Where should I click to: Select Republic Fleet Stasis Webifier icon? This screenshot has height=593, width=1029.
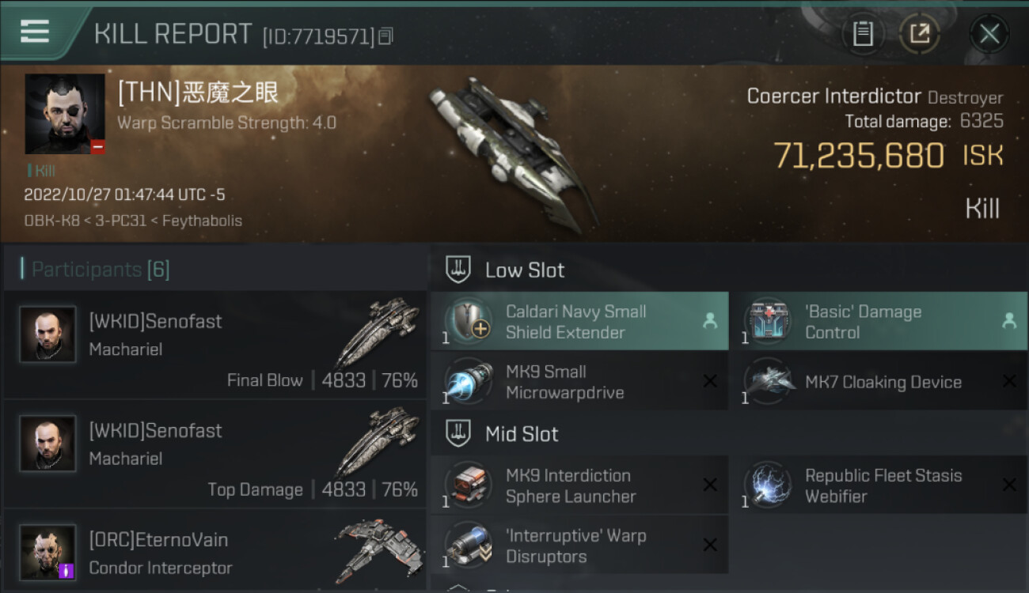(768, 485)
